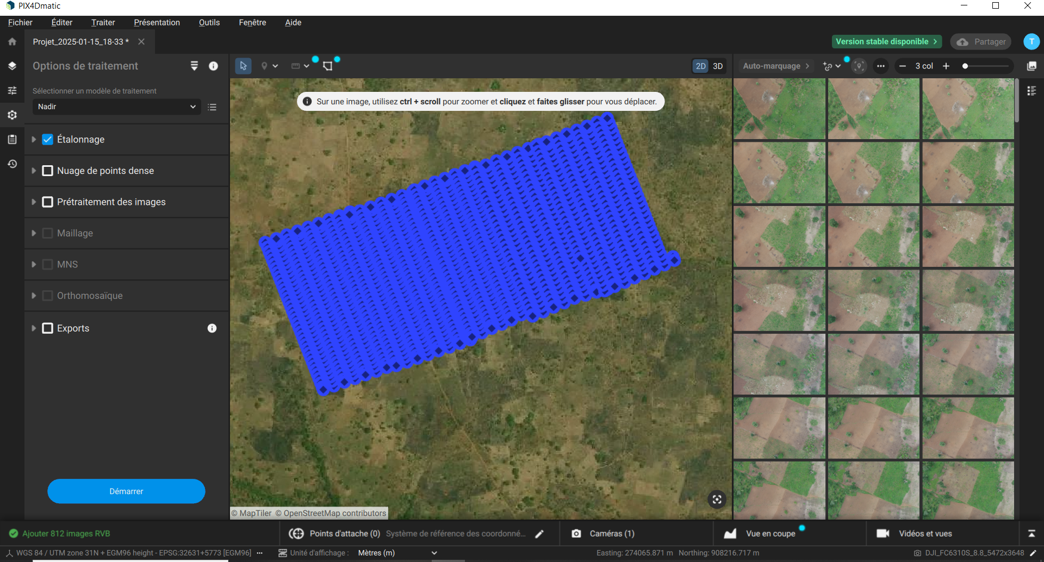Open the template list icon beside Nadir
This screenshot has width=1044, height=562.
(212, 107)
